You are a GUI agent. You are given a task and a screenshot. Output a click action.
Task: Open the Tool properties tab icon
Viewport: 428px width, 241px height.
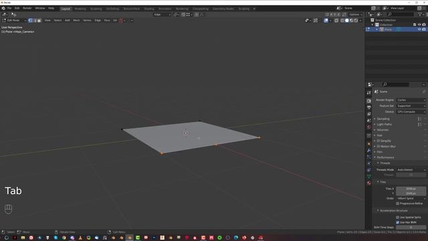[x=368, y=93]
